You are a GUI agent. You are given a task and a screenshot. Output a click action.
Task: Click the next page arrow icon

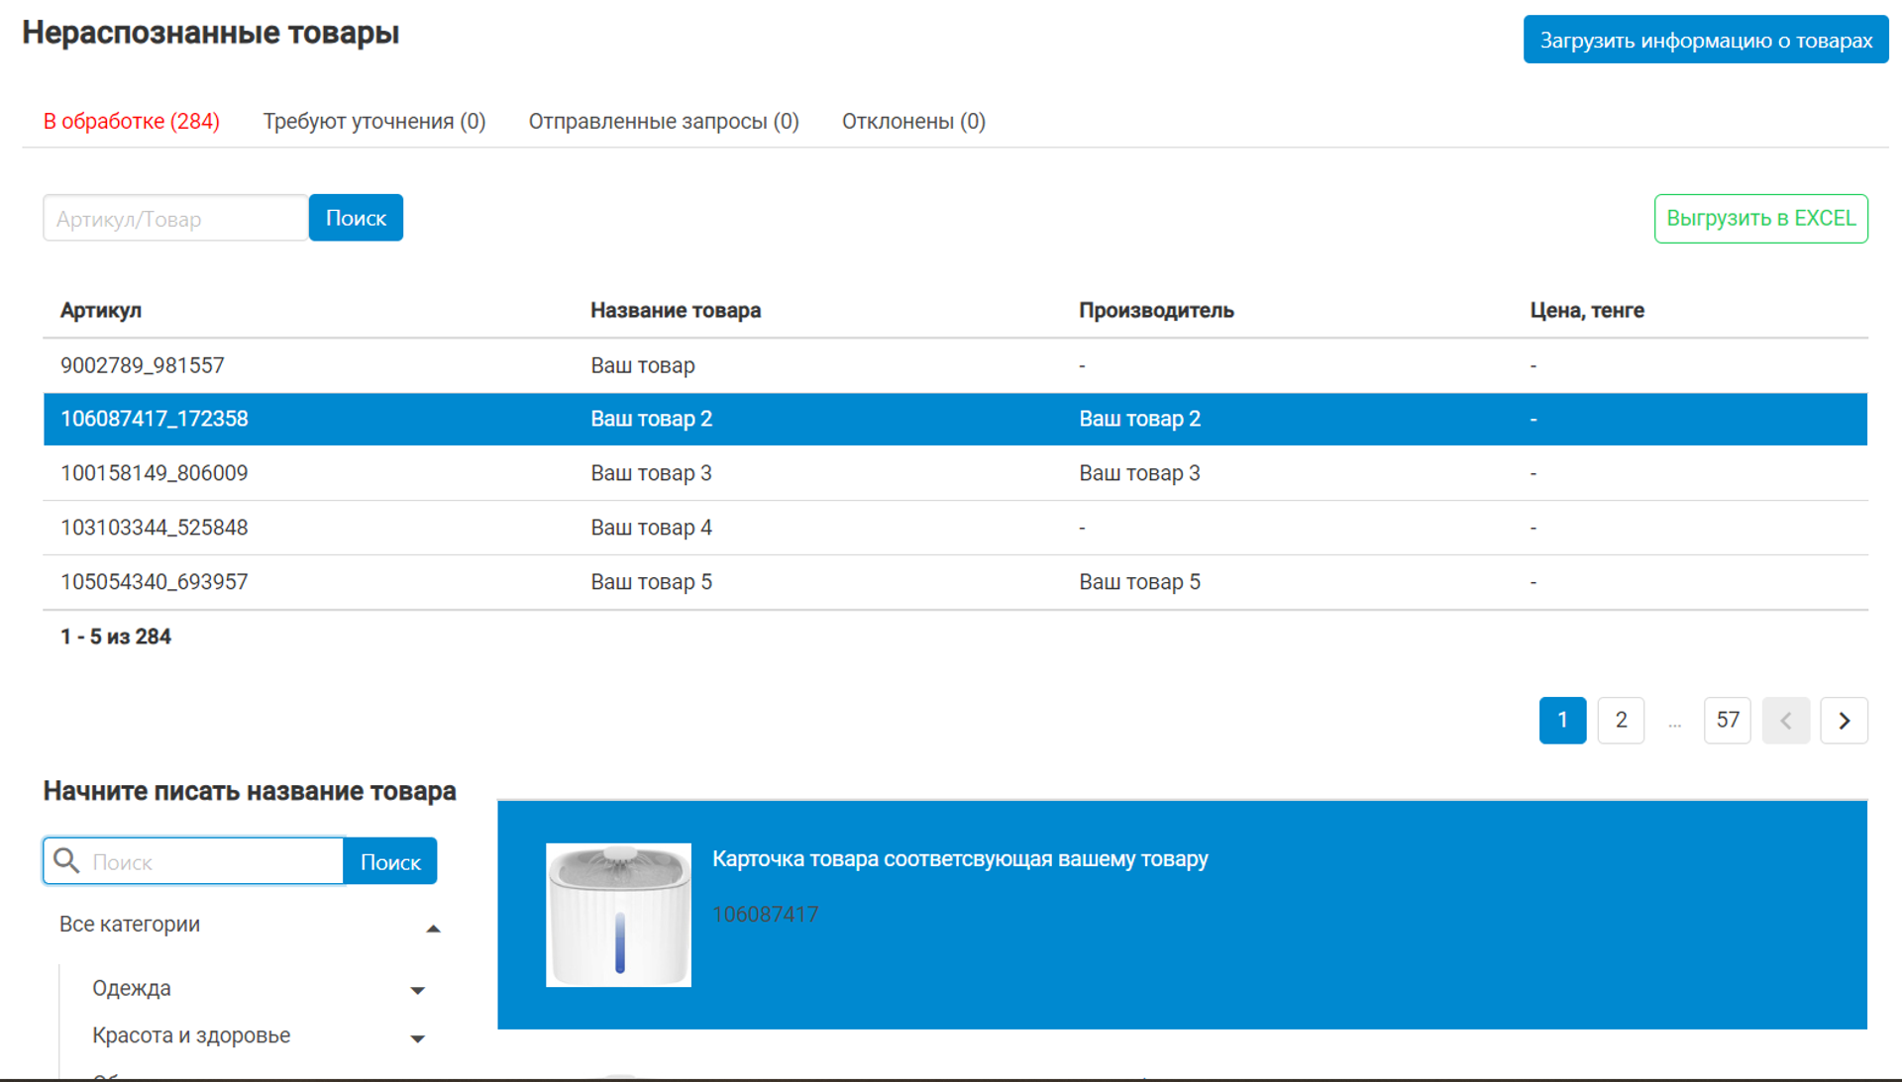[x=1844, y=721]
